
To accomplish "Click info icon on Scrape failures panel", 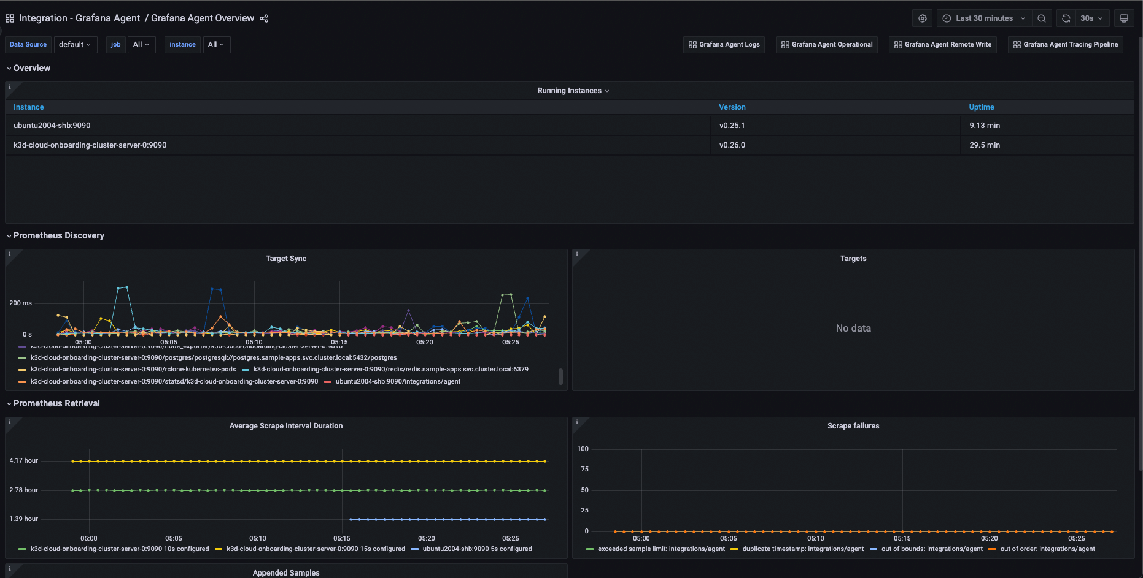I will coord(576,422).
